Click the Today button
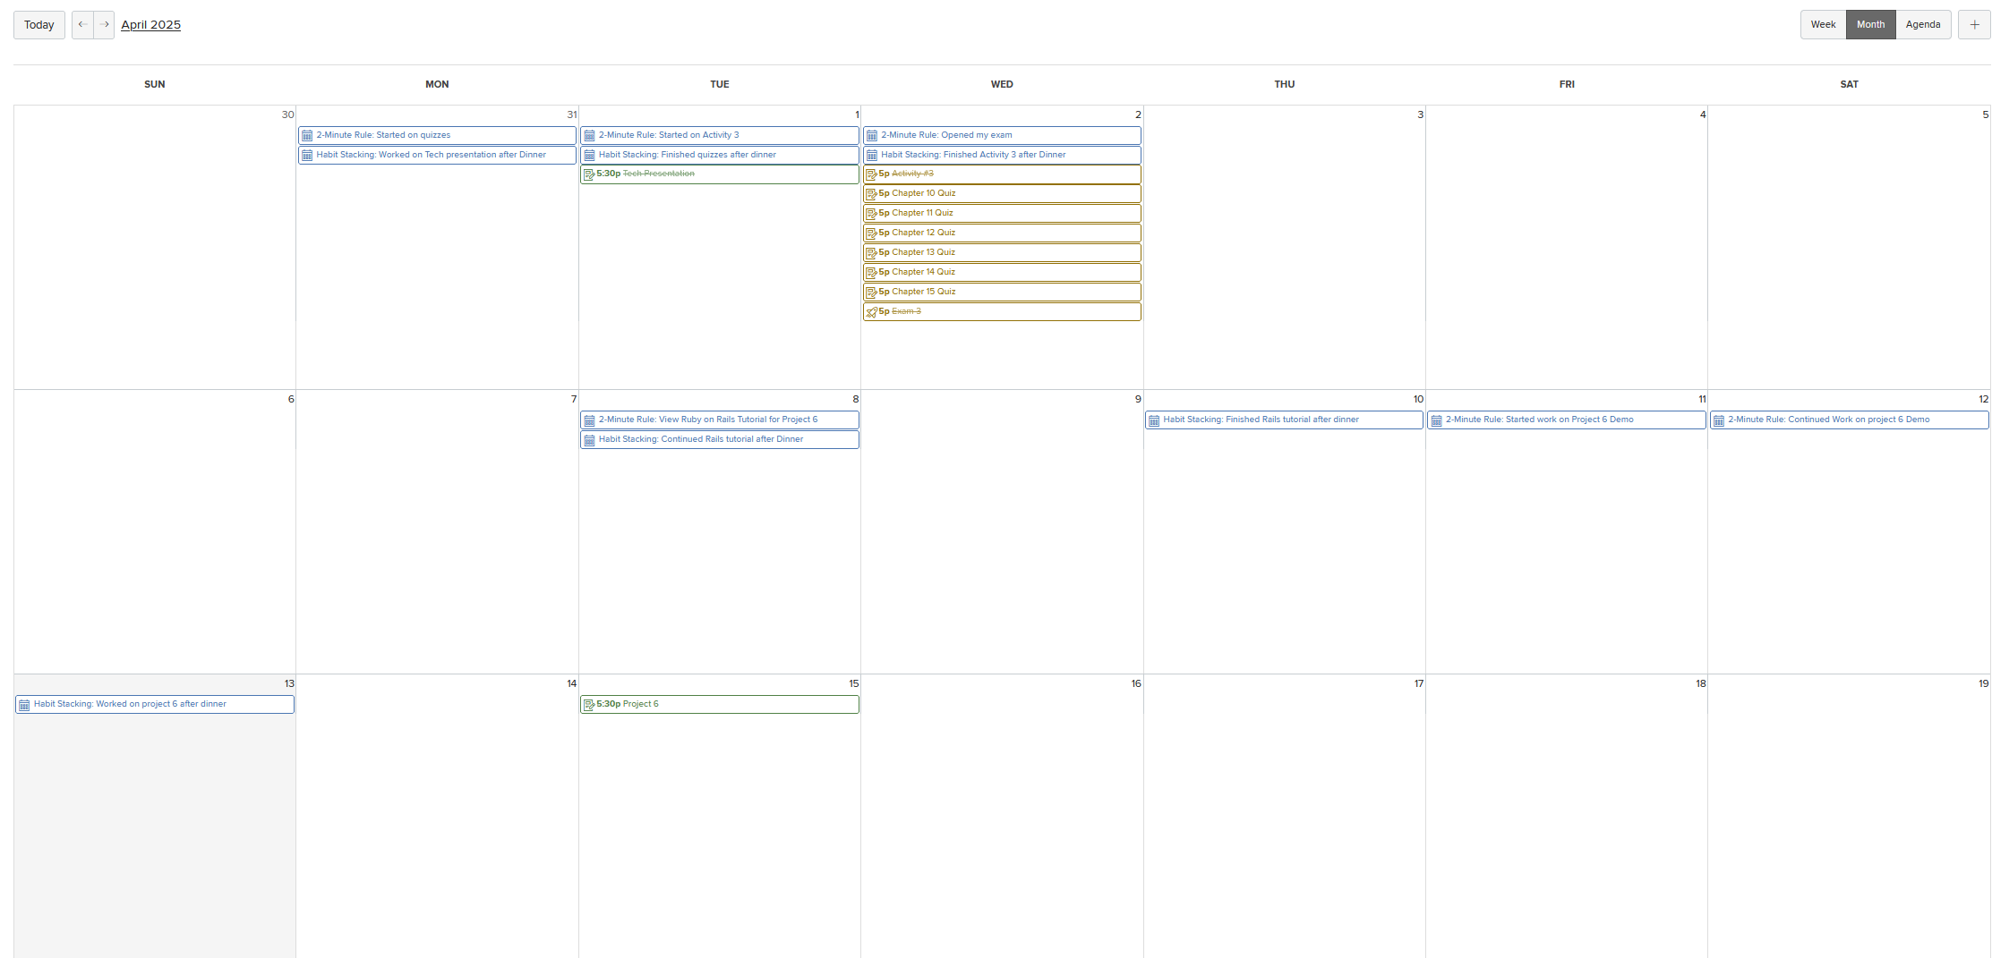The width and height of the screenshot is (1992, 958). click(38, 24)
